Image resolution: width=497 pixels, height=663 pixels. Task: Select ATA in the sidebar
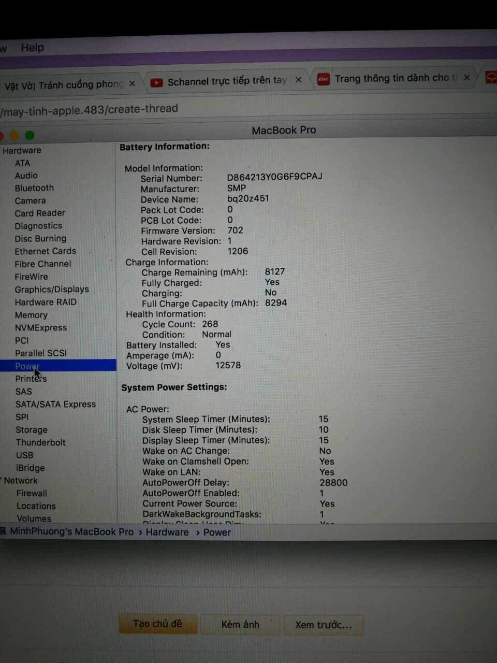click(22, 163)
